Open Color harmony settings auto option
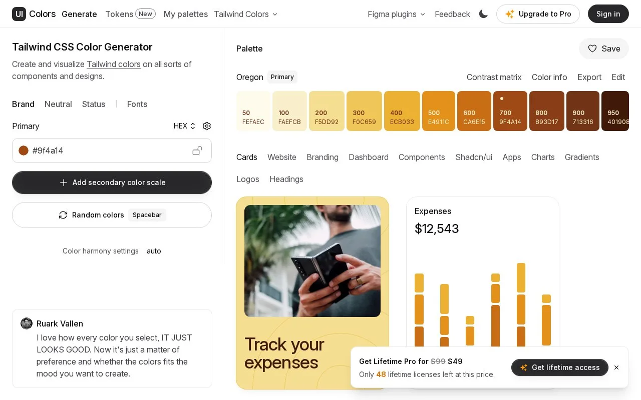641x400 pixels. click(154, 251)
